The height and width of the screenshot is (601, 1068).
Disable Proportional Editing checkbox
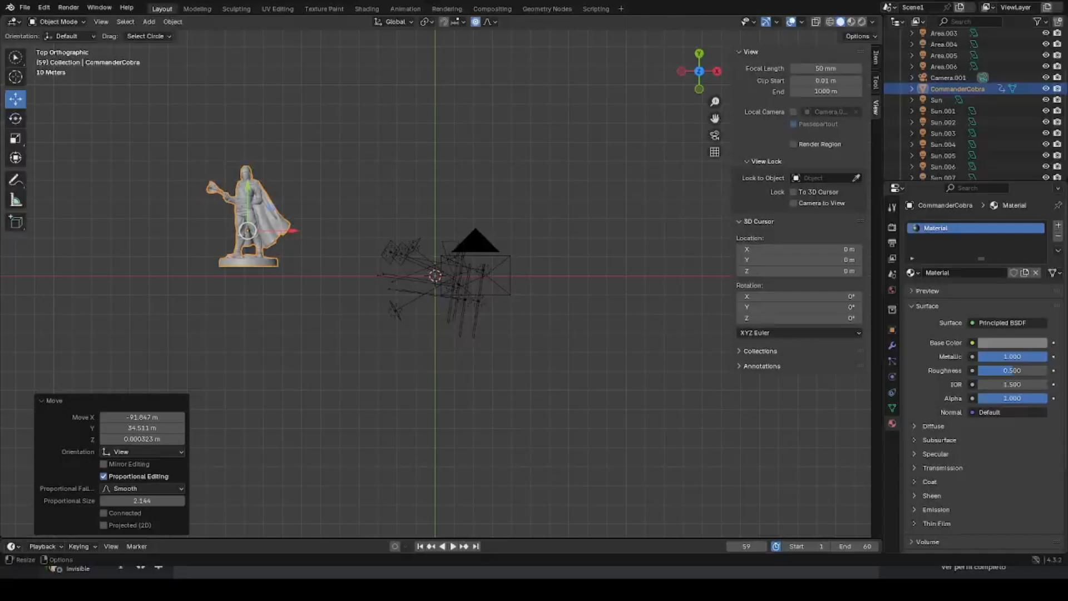(103, 476)
